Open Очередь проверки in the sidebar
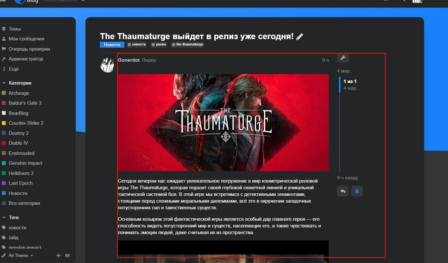This screenshot has width=448, height=263. pos(29,49)
